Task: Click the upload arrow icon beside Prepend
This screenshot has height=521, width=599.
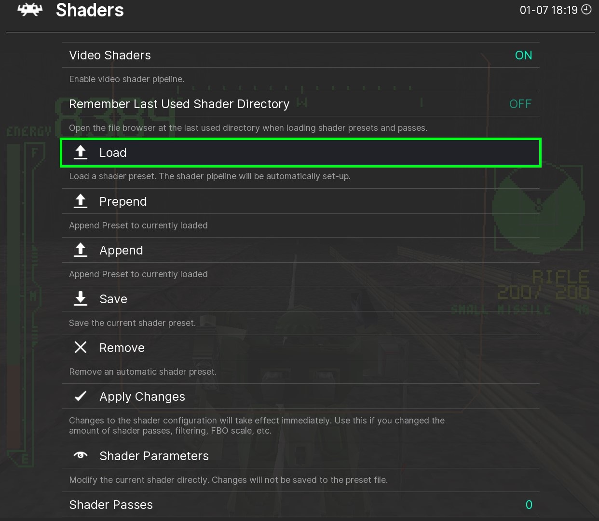Action: click(81, 201)
